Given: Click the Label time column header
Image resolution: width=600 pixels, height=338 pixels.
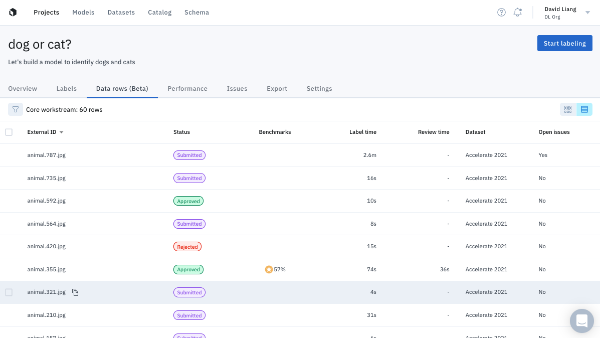Looking at the screenshot, I should coord(363,132).
